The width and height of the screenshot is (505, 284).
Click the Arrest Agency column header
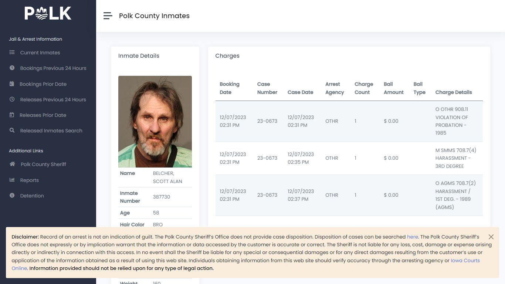click(x=335, y=88)
